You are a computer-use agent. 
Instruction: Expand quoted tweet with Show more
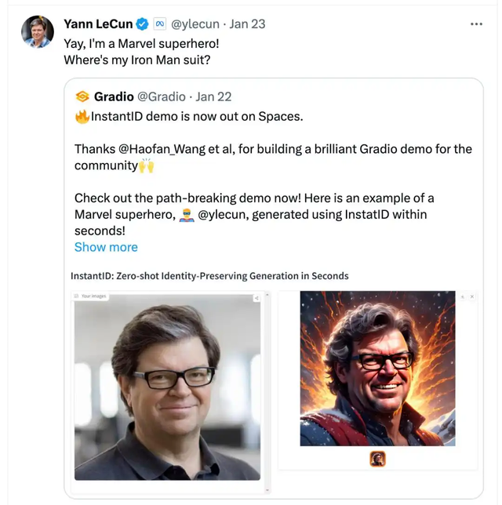pyautogui.click(x=106, y=247)
